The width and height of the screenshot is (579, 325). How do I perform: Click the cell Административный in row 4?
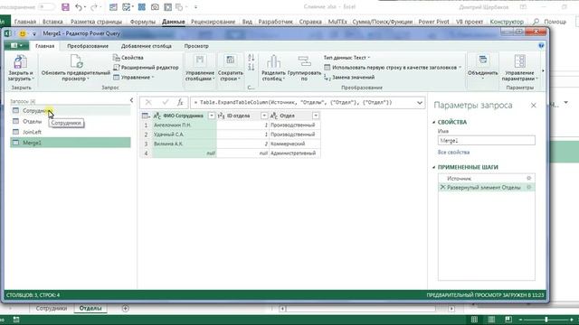(x=295, y=153)
